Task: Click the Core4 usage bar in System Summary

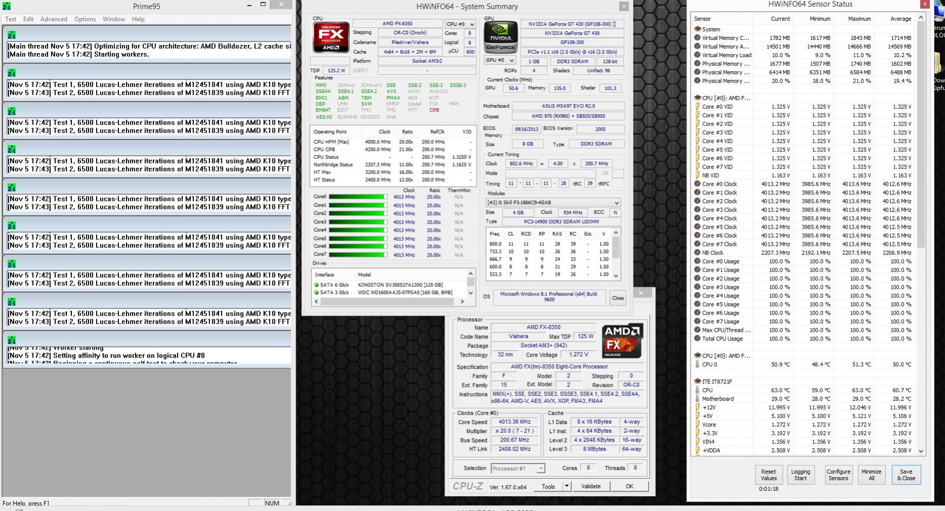Action: coord(358,230)
